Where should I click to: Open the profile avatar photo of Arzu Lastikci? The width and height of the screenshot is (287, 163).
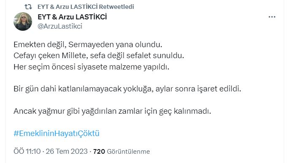point(23,21)
